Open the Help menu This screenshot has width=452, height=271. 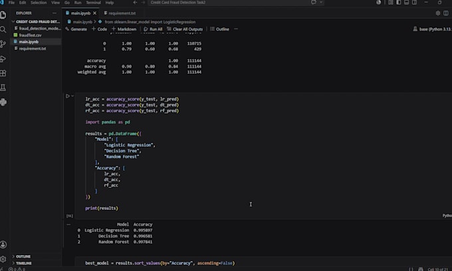[110, 2]
